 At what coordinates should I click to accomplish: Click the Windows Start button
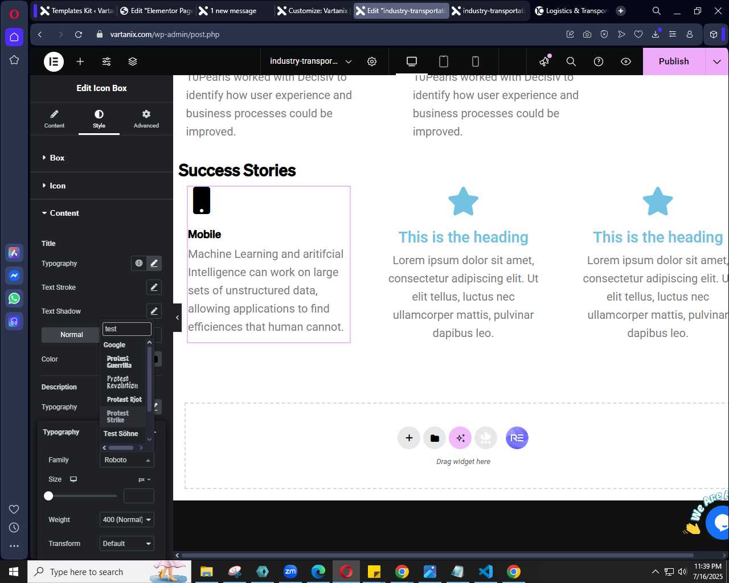pos(14,572)
